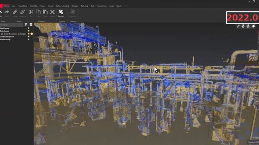
Task: Open the Extract ribbon tab
Action: [50, 6]
